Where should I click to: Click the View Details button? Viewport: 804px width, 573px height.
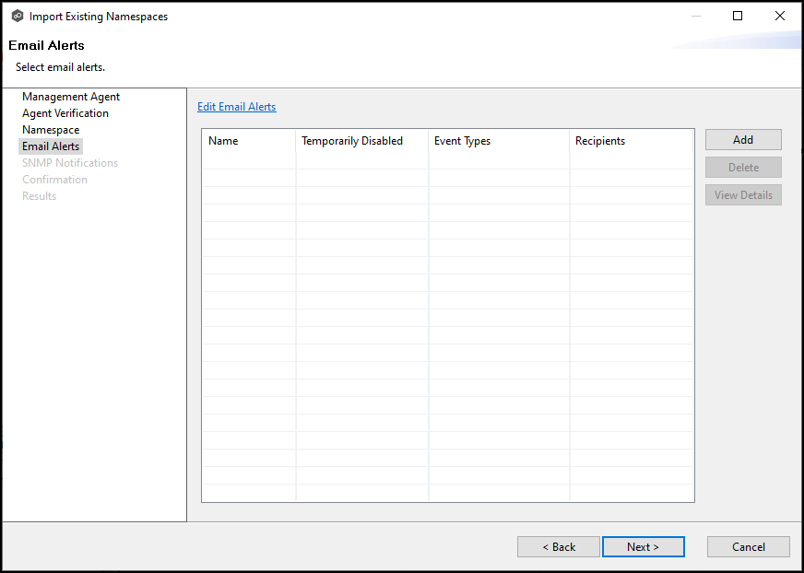pyautogui.click(x=743, y=195)
